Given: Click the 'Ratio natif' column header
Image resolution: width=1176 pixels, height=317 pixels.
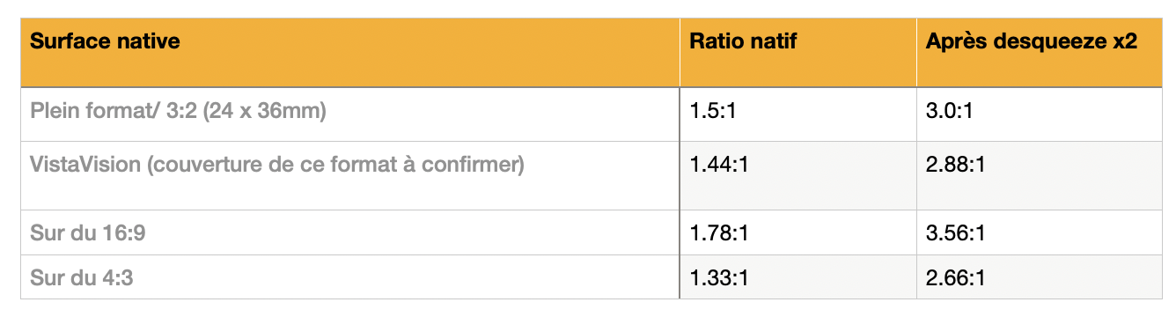Looking at the screenshot, I should coord(798,52).
